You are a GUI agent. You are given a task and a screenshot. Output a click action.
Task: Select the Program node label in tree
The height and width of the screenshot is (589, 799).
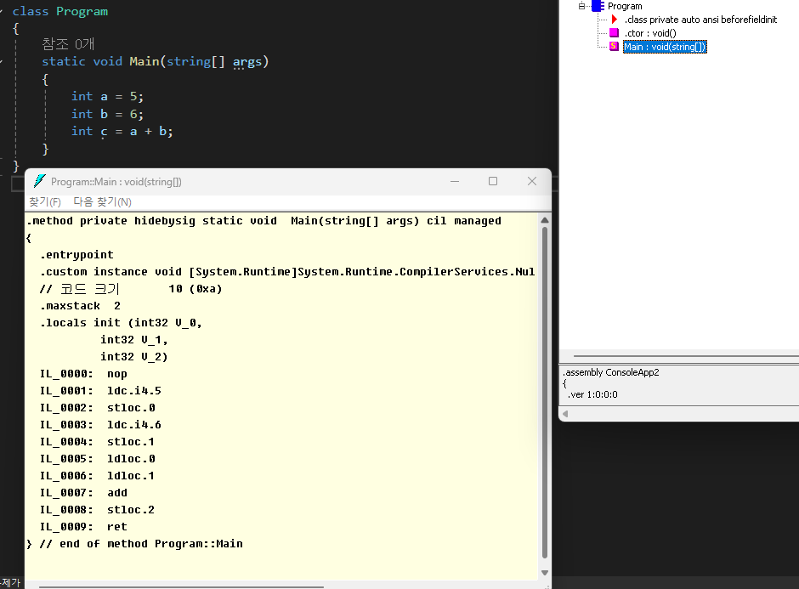pyautogui.click(x=625, y=6)
